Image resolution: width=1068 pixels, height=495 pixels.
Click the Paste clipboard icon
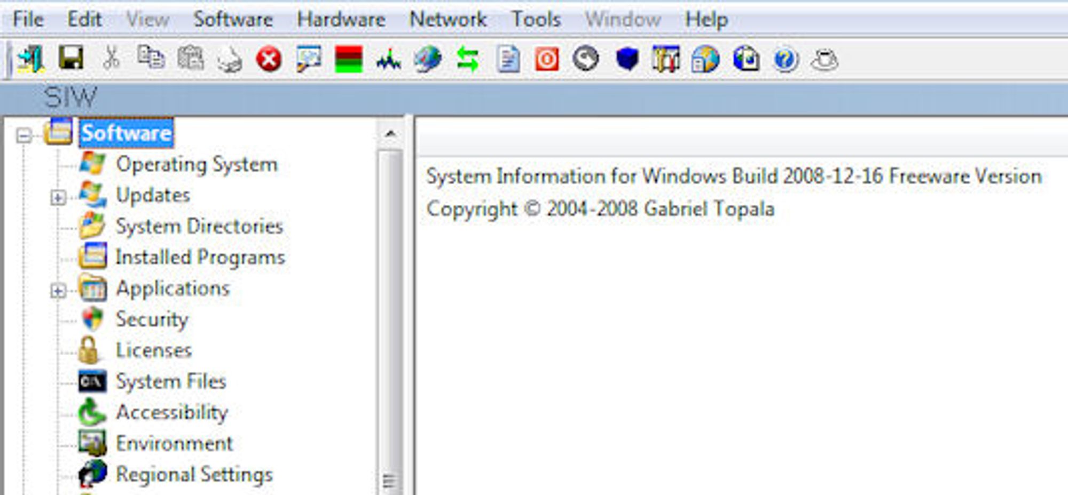190,58
